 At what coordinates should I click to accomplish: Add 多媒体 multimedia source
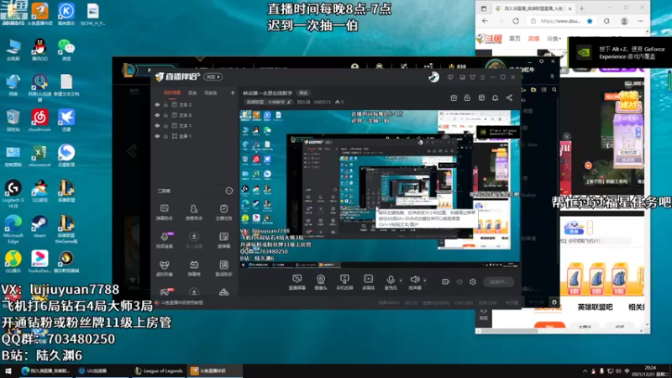point(368,282)
